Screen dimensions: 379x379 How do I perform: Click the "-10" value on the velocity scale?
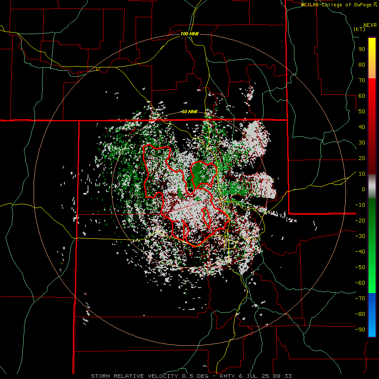[360, 205]
